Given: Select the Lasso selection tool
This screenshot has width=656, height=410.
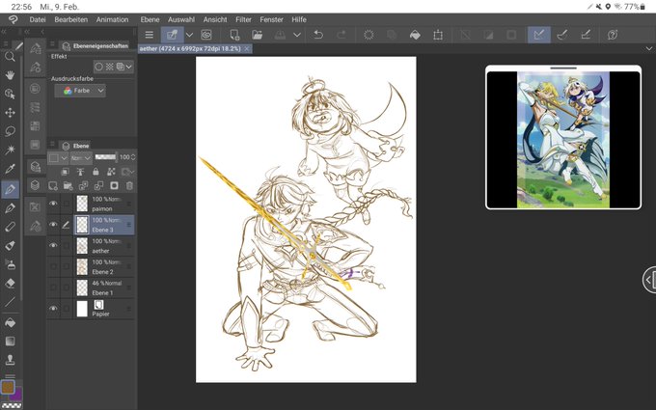Looking at the screenshot, I should coord(10,131).
